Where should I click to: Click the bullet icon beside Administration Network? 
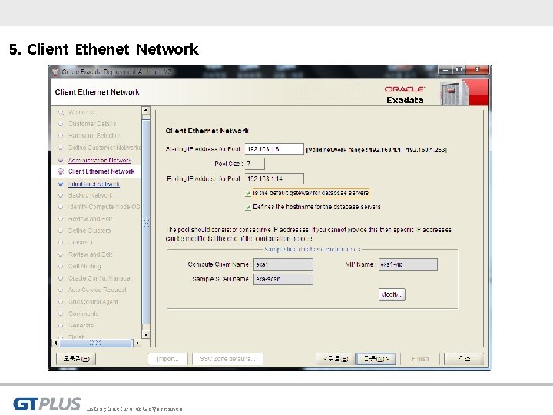point(61,160)
